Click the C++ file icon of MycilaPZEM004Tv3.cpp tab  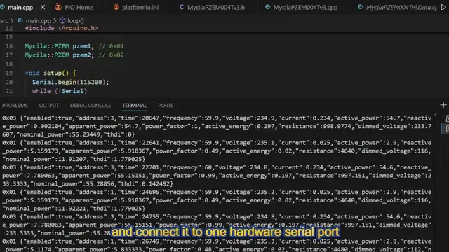[x=267, y=7]
